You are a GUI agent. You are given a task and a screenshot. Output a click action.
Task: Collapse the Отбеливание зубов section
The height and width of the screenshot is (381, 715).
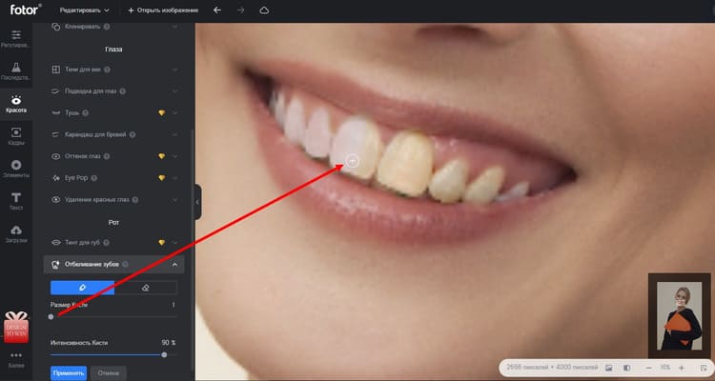175,264
